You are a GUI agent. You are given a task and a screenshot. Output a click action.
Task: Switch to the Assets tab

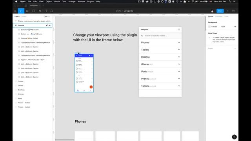tap(24, 16)
